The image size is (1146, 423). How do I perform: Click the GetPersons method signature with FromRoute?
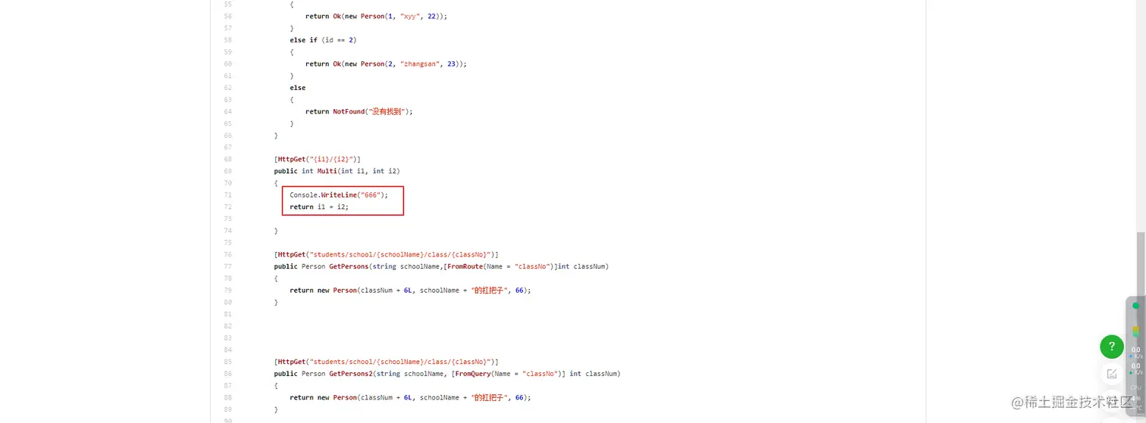441,266
